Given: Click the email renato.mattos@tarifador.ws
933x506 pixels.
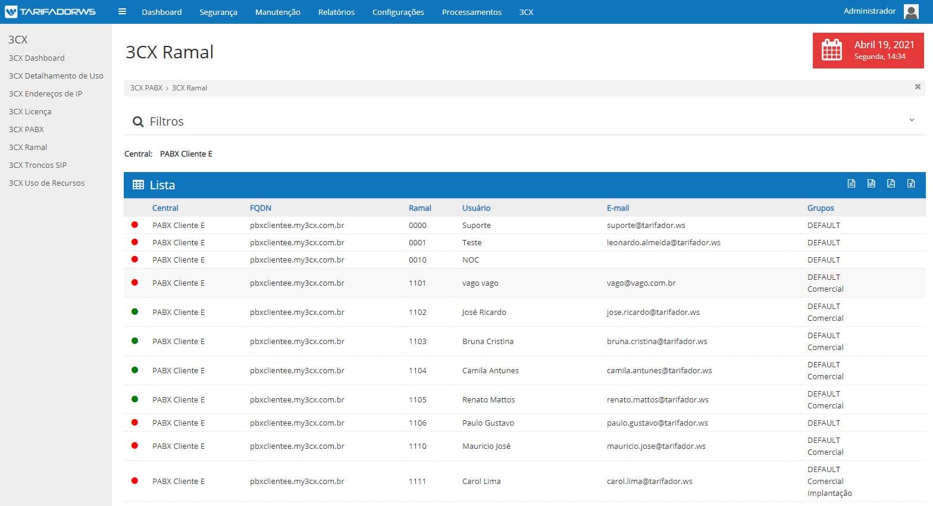Looking at the screenshot, I should pyautogui.click(x=658, y=399).
